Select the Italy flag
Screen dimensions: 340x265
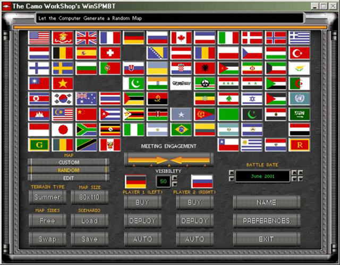pos(228,38)
